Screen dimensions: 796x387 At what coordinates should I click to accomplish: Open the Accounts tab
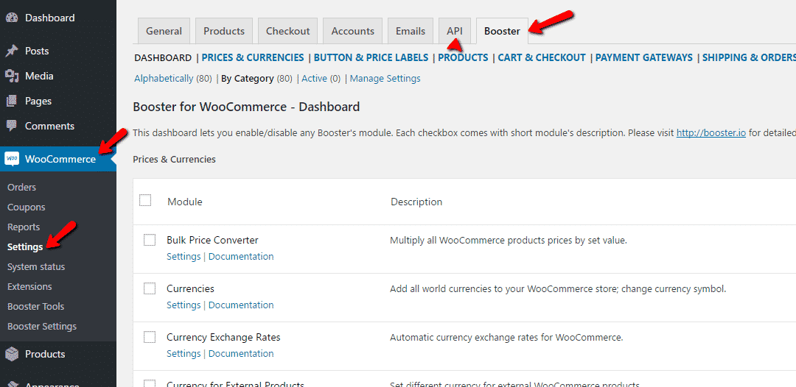point(353,31)
